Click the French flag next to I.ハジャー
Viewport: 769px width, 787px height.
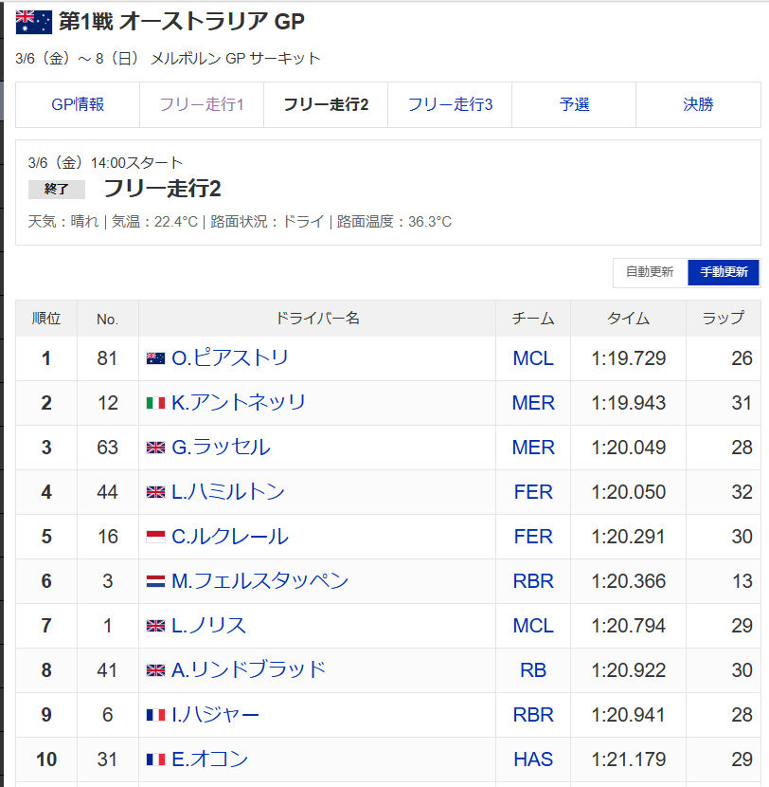(155, 715)
